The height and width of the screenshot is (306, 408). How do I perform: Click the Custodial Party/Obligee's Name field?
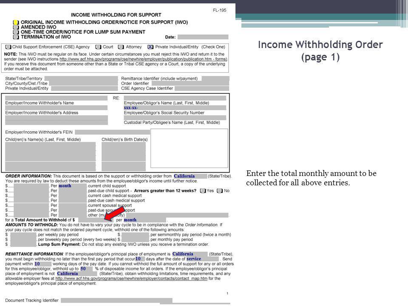[x=175, y=118]
